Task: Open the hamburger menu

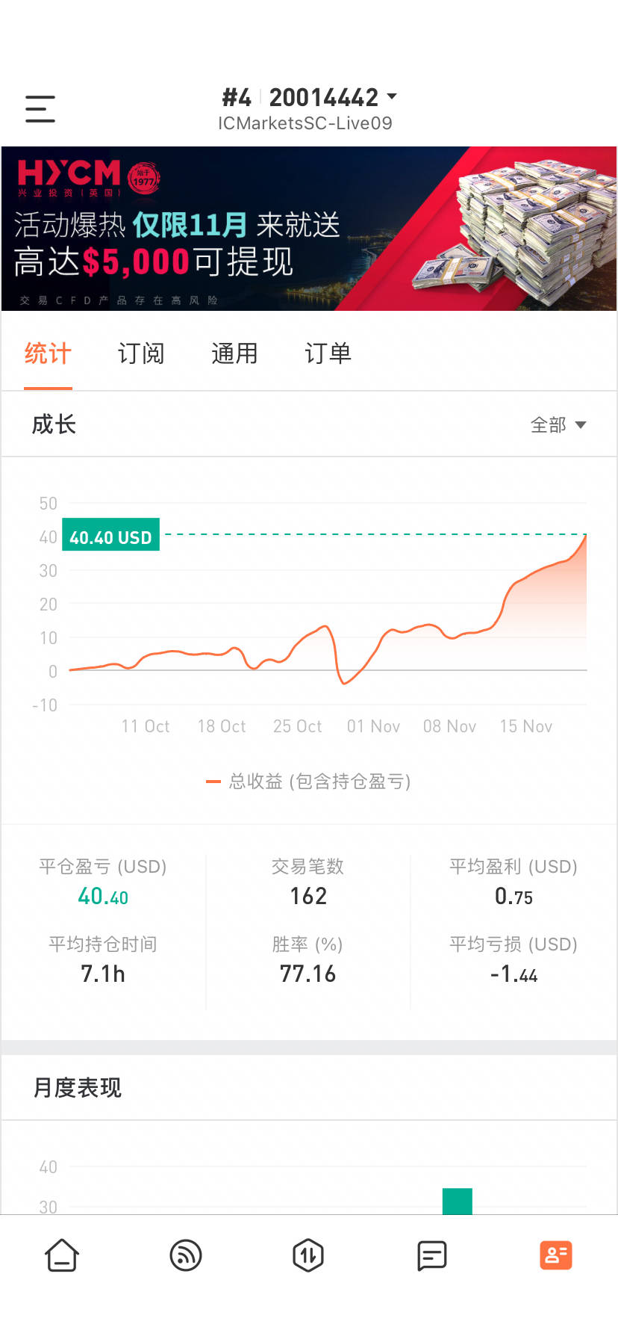Action: (x=40, y=109)
